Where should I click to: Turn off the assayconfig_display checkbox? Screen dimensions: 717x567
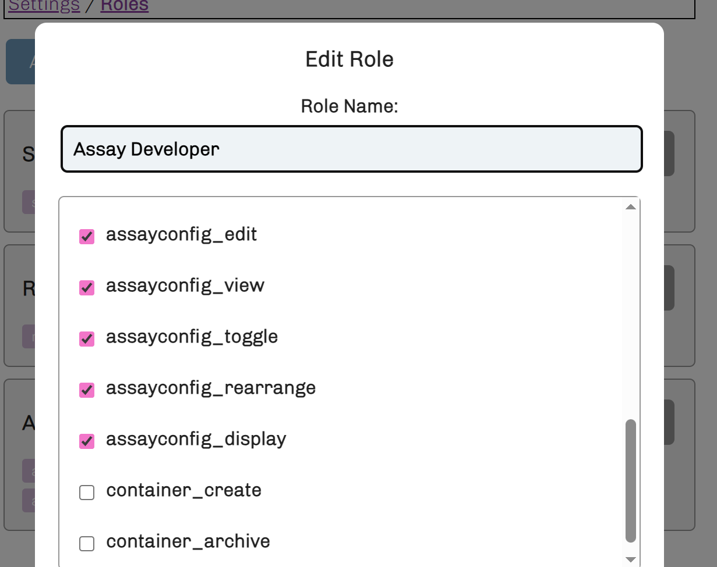coord(87,441)
